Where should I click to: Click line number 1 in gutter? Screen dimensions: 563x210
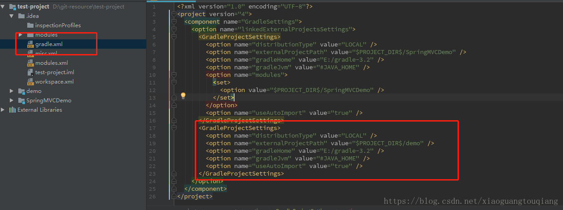[154, 7]
